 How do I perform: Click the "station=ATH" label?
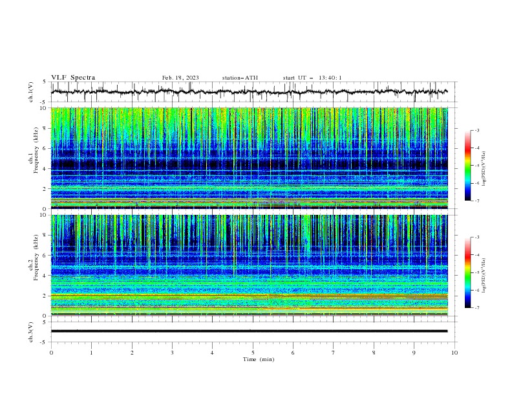[x=240, y=78]
